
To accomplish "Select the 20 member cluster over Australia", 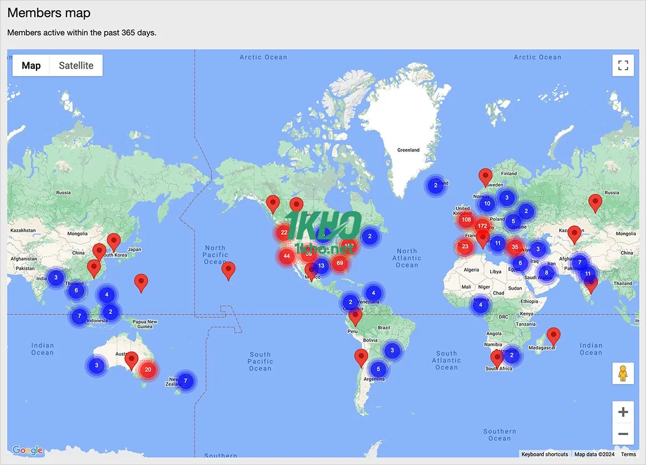I will click(x=148, y=369).
